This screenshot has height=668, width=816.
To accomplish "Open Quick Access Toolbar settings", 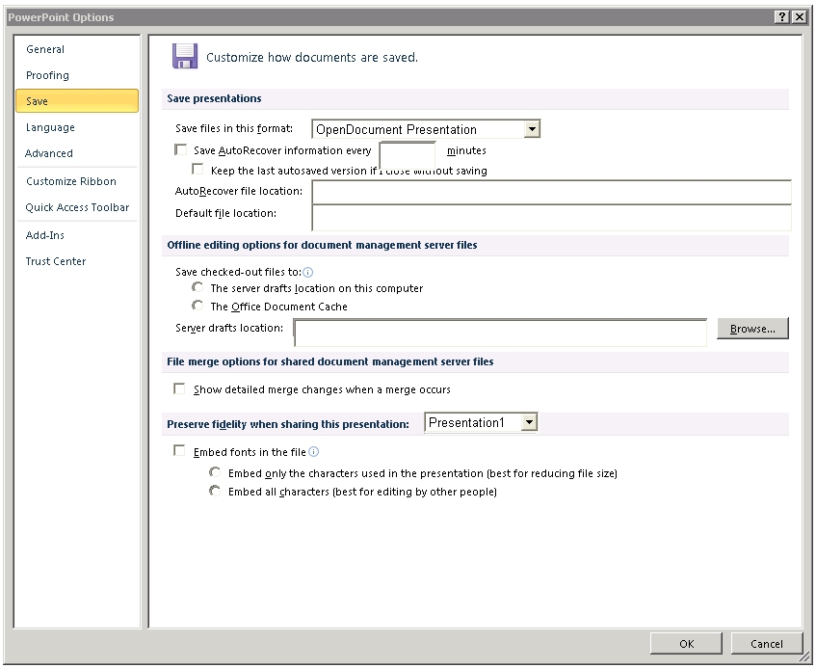I will point(77,208).
